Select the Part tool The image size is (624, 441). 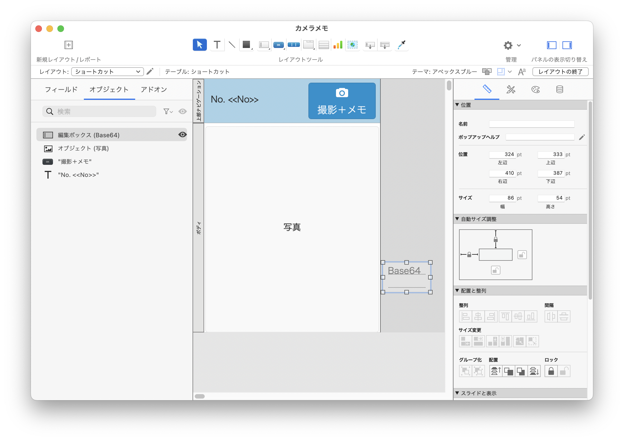[x=385, y=45]
